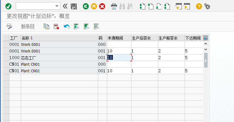Click the 生产前容余 column header
234x122 pixels.
coord(171,38)
